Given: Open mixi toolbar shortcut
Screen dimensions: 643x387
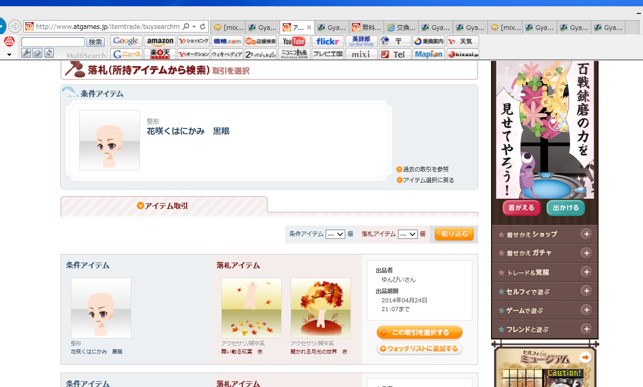Looking at the screenshot, I should pos(361,54).
